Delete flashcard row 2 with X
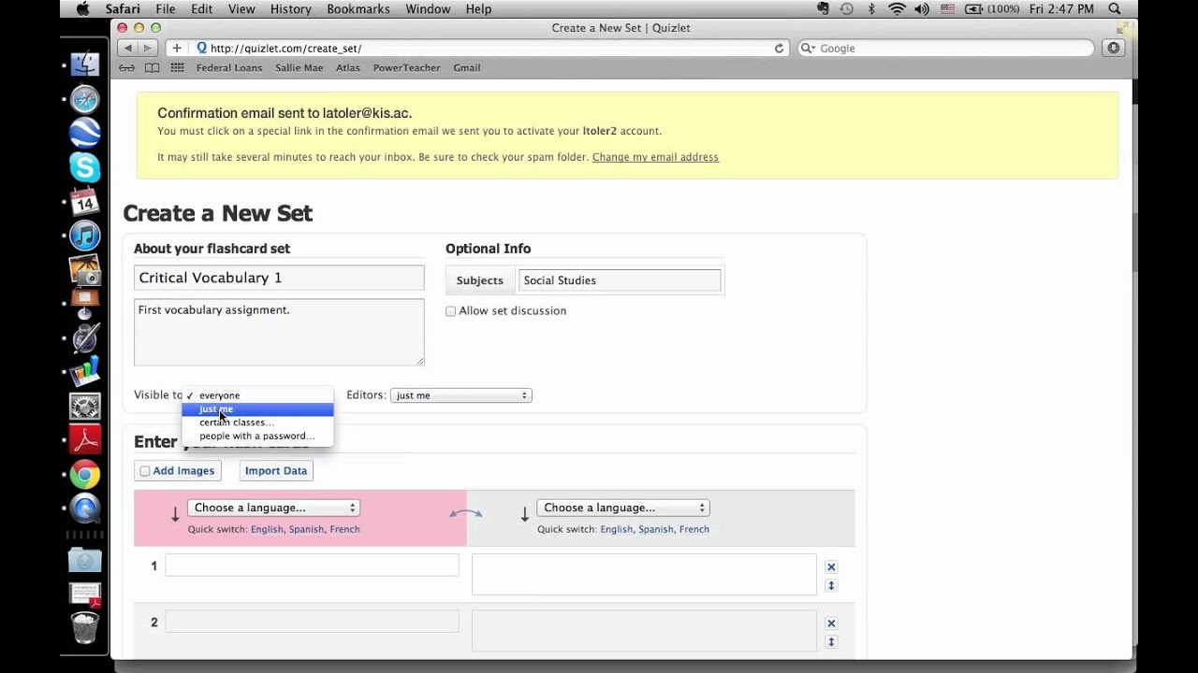Screen dimensions: 1198x673 [831, 623]
